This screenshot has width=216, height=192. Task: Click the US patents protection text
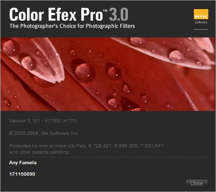(87, 146)
